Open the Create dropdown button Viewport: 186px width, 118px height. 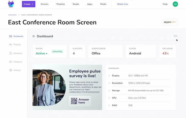click(29, 4)
